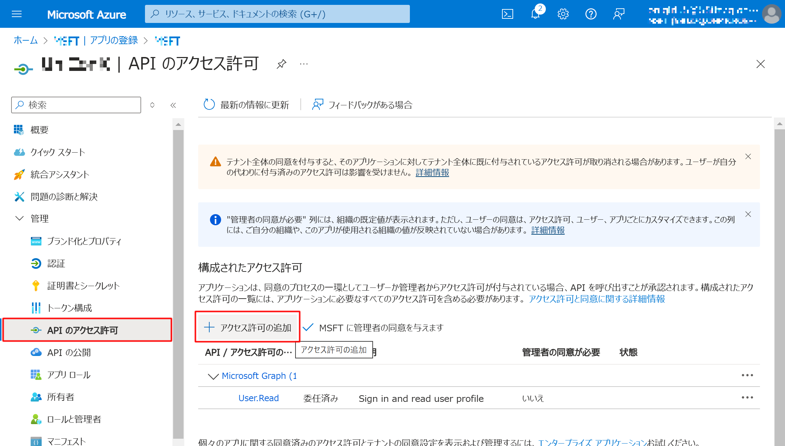Viewport: 785px width, 446px height.
Task: Open the User.Read permission link
Action: pos(259,398)
